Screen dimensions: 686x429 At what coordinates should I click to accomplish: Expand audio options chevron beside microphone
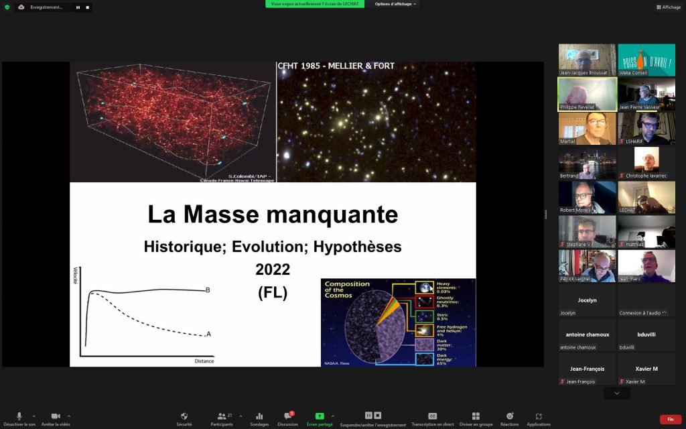tap(33, 416)
